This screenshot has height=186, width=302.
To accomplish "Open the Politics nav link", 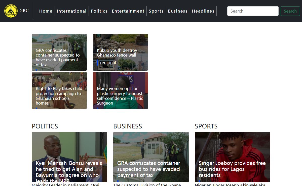I will (x=99, y=11).
